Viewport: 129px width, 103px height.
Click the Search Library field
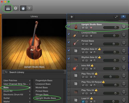pos(34,72)
